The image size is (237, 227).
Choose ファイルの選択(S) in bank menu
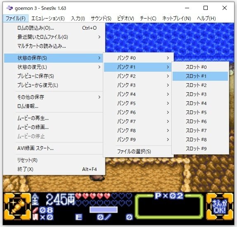(137, 152)
